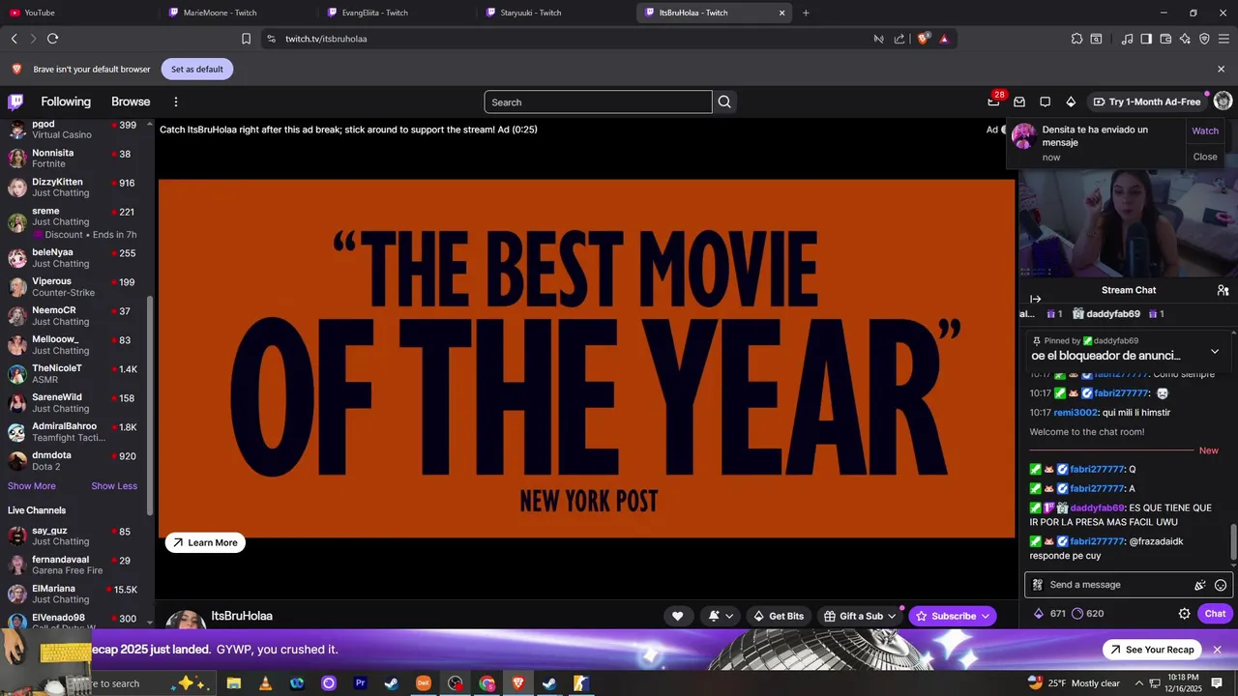Open the Whispers speech bubble icon

1045,101
